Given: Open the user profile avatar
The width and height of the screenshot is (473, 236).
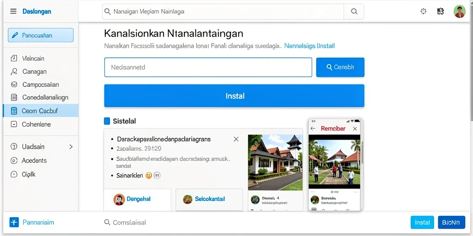Looking at the screenshot, I should pyautogui.click(x=460, y=12).
